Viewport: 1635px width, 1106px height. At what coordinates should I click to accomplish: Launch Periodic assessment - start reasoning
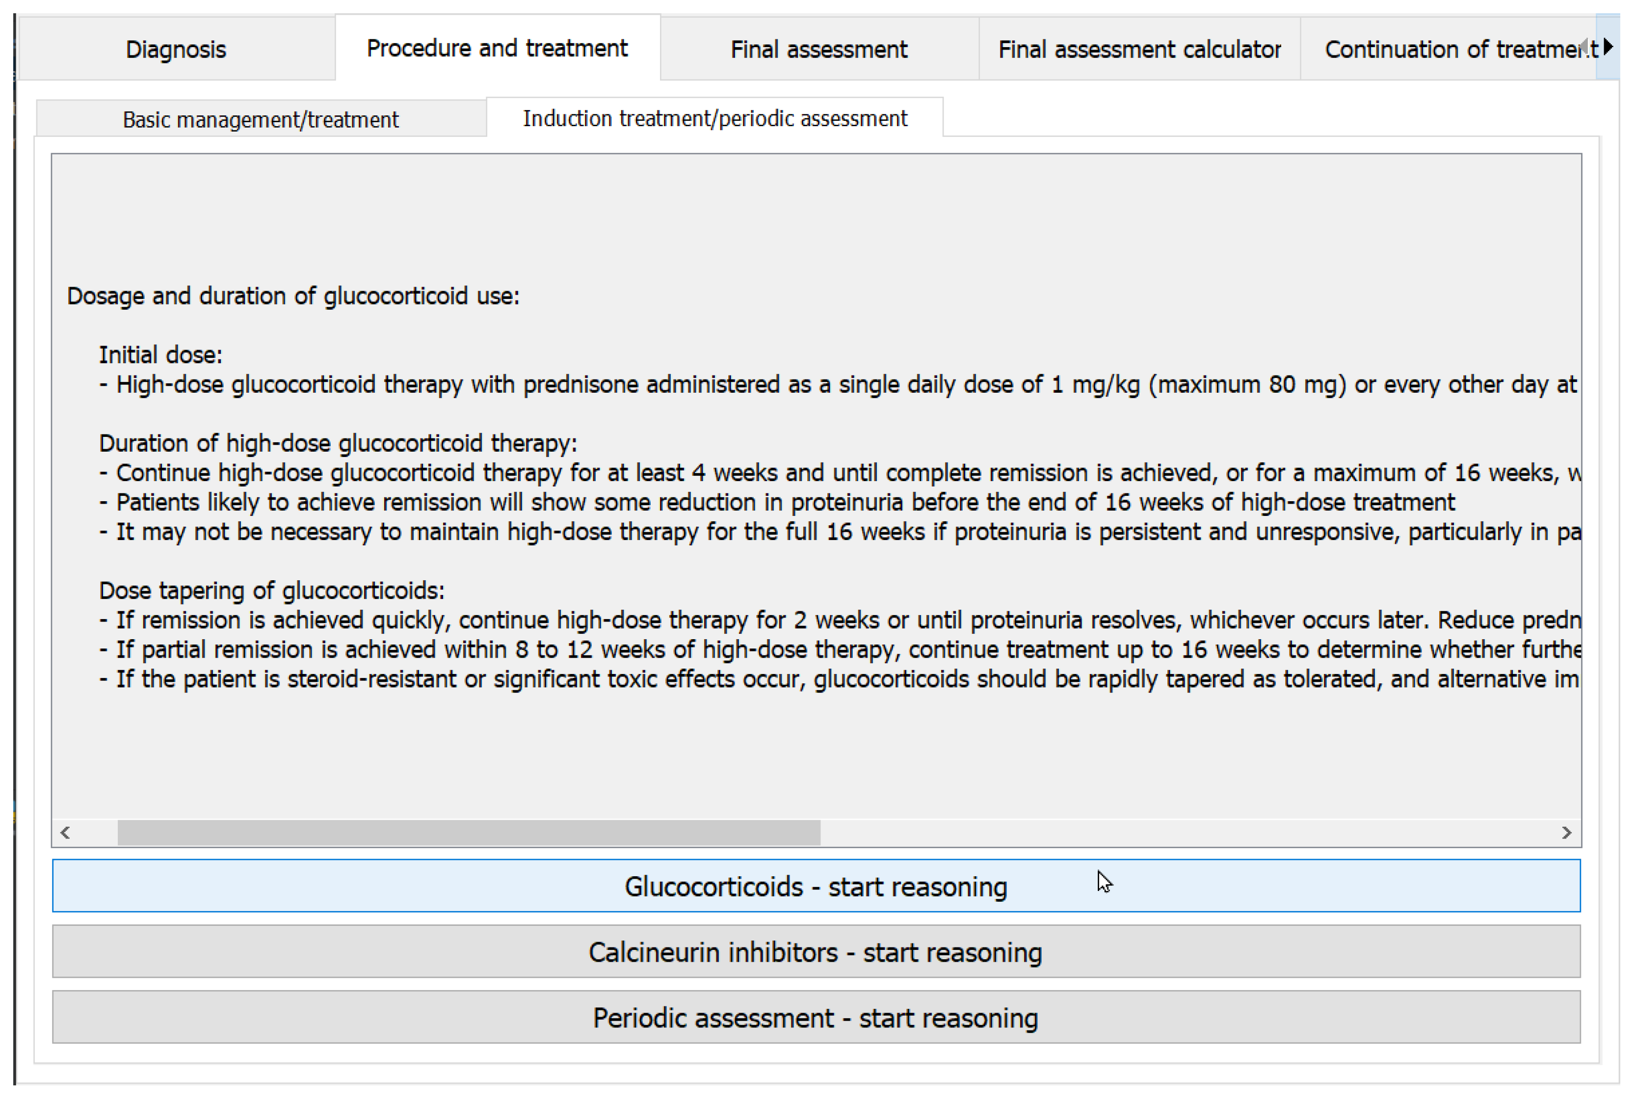click(x=816, y=1018)
